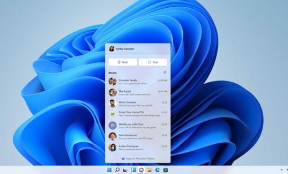Open File Explorer from taskbar

click(149, 170)
